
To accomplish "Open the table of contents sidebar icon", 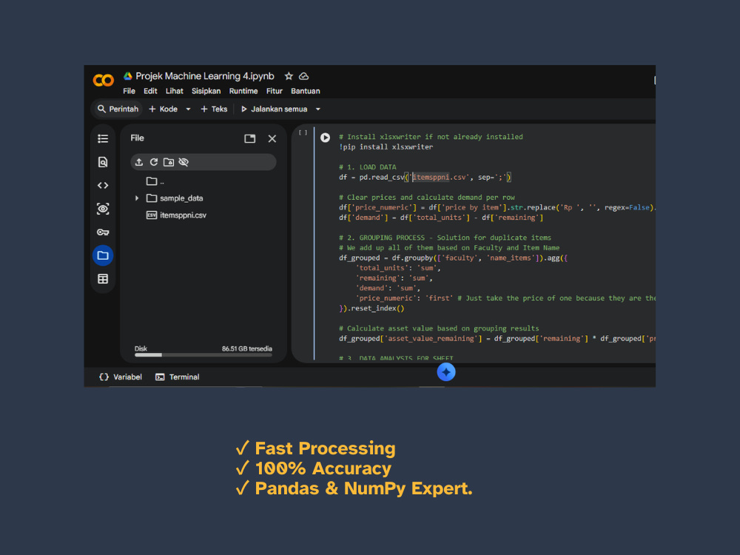I will [103, 139].
